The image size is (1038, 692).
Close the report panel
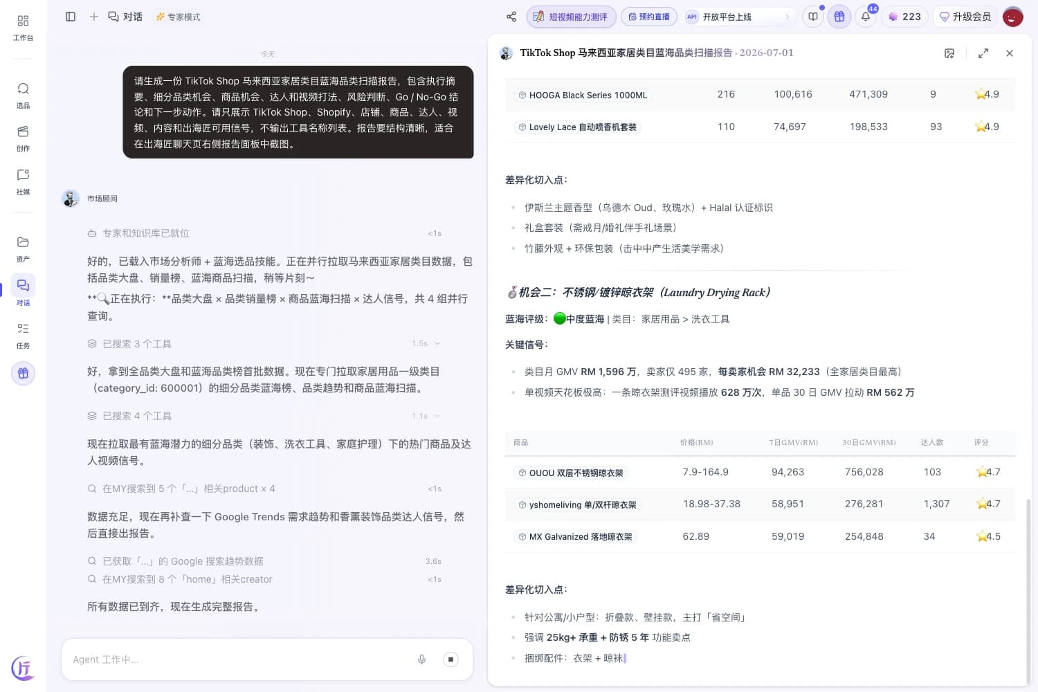click(x=1010, y=53)
